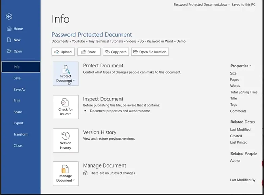Image resolution: width=264 pixels, height=195 pixels.
Task: Click the Share arrow icon button
Action: 83,52
